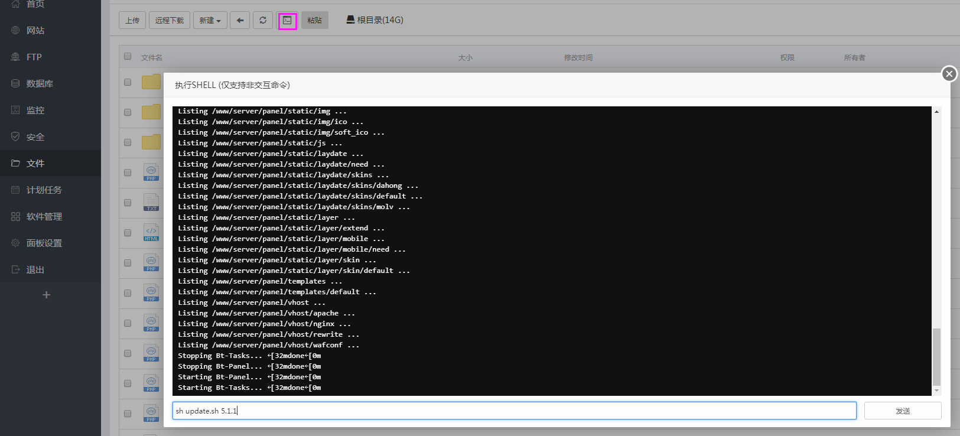Screen dimensions: 960x436
Task: Click the folder icon beside 文件
Action: tap(15, 163)
